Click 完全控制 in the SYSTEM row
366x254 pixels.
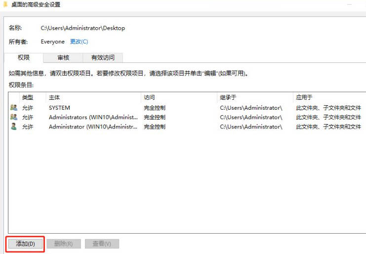(155, 108)
